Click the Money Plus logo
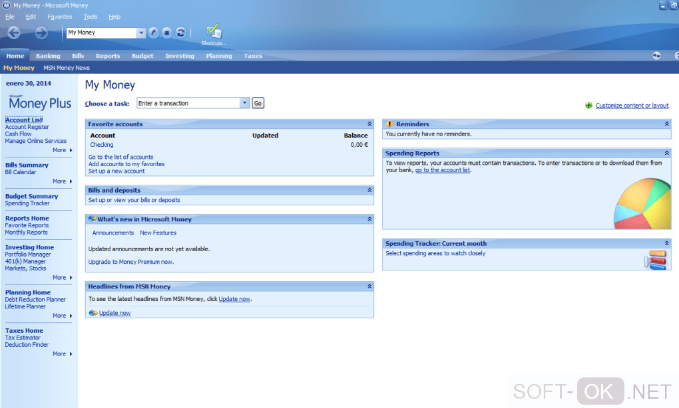This screenshot has height=408, width=679. click(39, 103)
